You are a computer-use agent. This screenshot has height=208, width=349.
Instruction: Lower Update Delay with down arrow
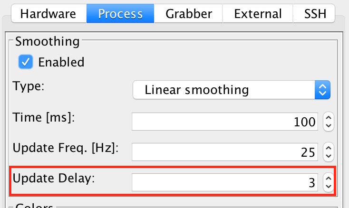pyautogui.click(x=328, y=186)
